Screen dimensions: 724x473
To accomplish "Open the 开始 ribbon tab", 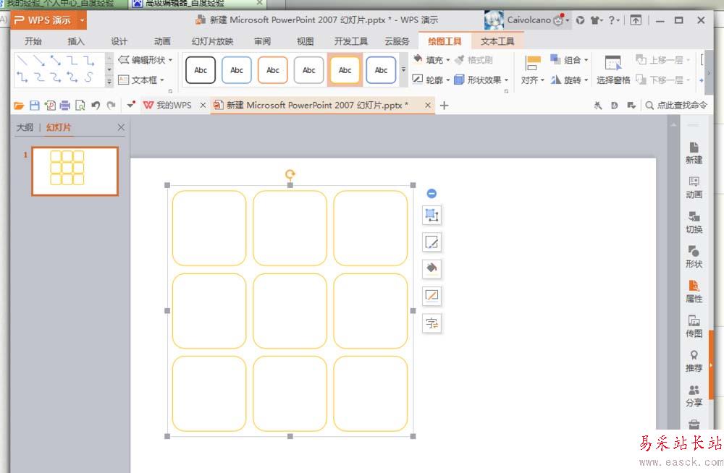I will click(x=33, y=41).
